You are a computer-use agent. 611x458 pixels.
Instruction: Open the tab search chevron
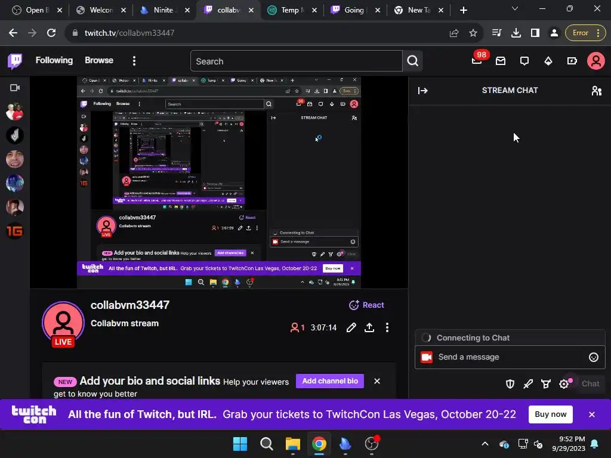515,8
